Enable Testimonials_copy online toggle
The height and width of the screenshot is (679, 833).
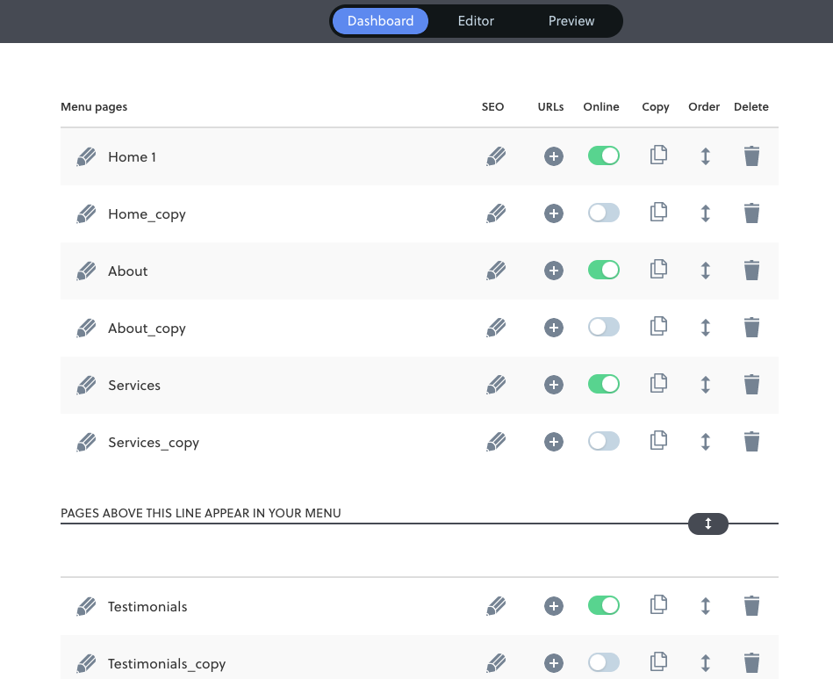pyautogui.click(x=604, y=662)
